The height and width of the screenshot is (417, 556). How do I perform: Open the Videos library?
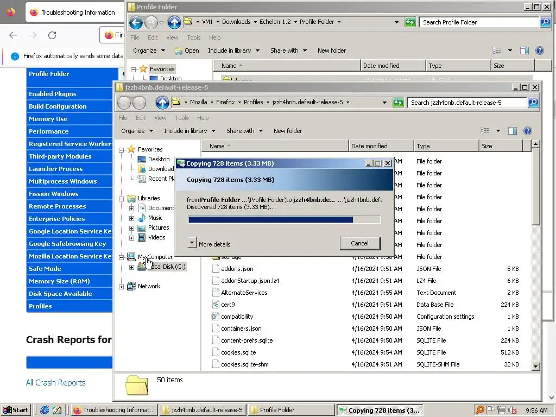(157, 237)
